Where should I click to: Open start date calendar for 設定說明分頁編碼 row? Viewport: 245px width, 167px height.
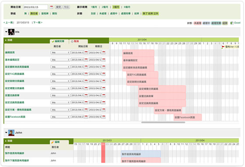click(86, 81)
